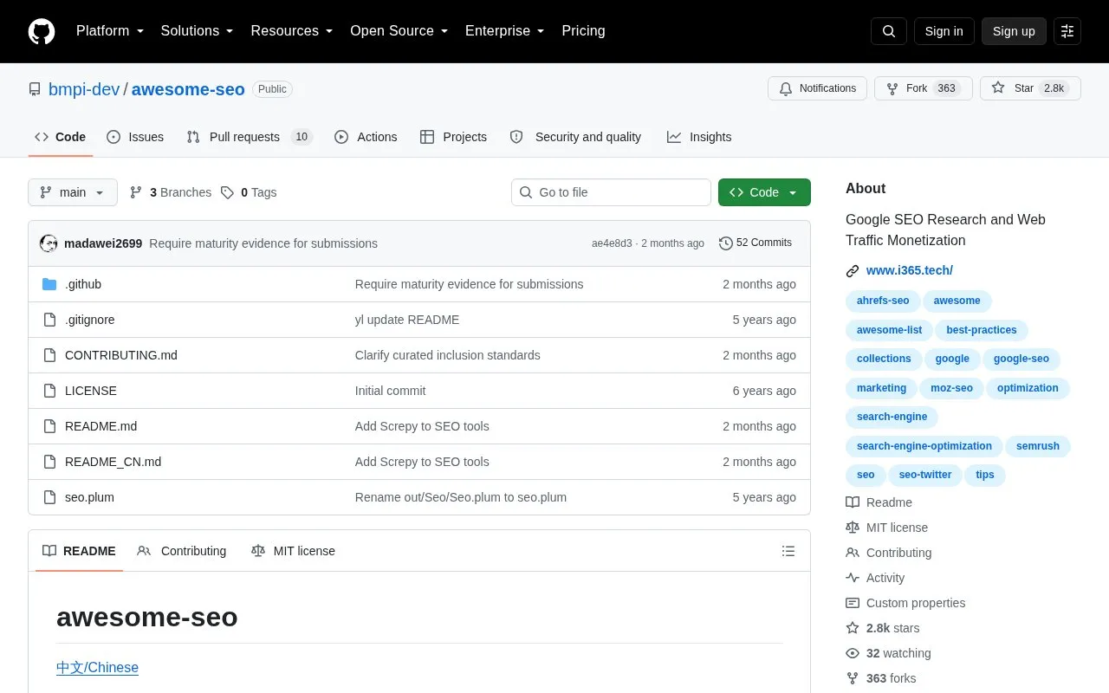The width and height of the screenshot is (1109, 693).
Task: Expand the Open Source menu
Action: click(399, 31)
